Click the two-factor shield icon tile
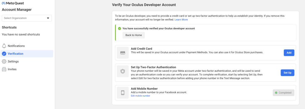 click(x=123, y=71)
